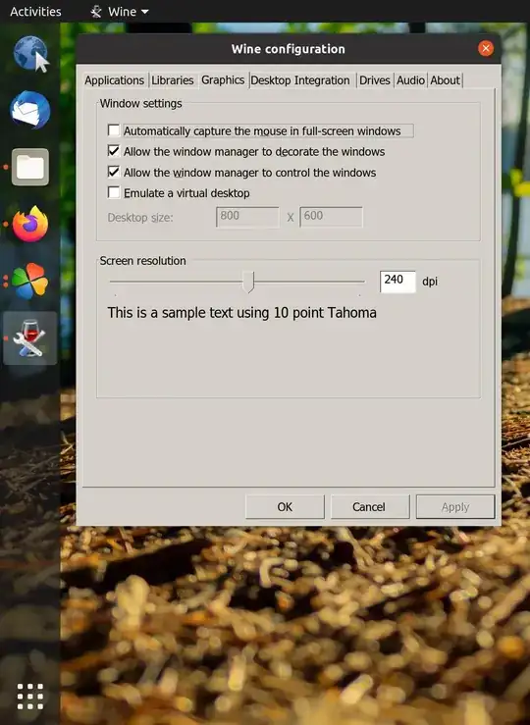Show Applications grid at dock bottom
530x725 pixels.
[30, 696]
